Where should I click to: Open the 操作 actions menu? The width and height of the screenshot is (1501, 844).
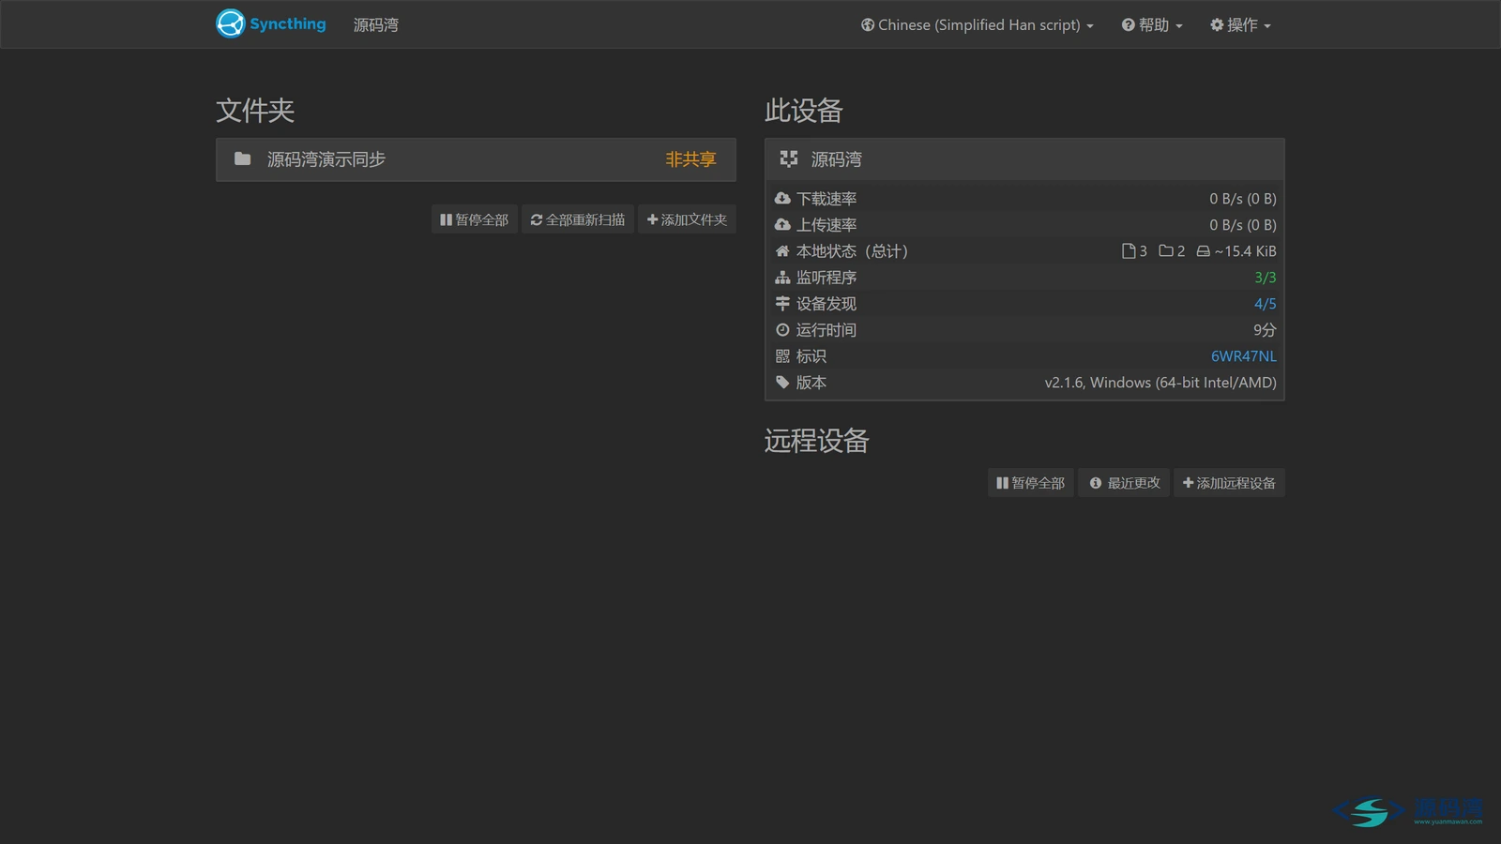[1240, 25]
